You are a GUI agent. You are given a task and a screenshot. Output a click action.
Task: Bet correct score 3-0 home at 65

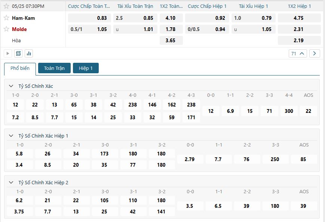pos(74,105)
